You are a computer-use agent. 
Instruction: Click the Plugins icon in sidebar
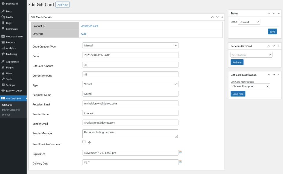pos(3,67)
